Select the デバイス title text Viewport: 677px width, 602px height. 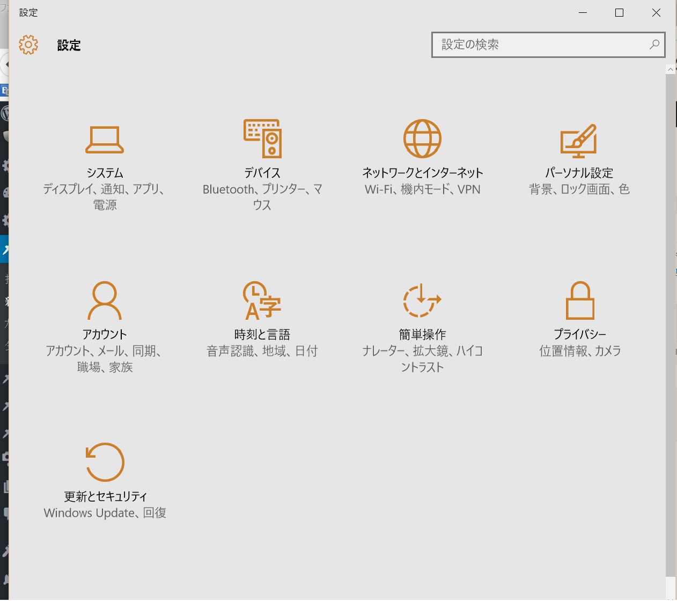pyautogui.click(x=262, y=173)
